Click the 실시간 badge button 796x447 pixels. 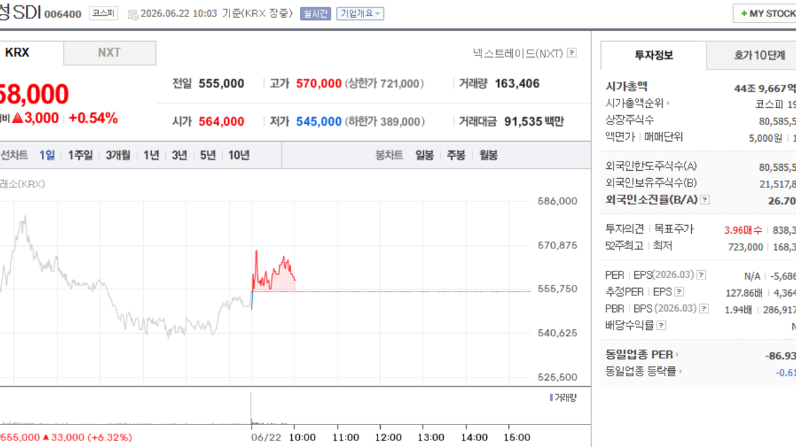pyautogui.click(x=315, y=13)
